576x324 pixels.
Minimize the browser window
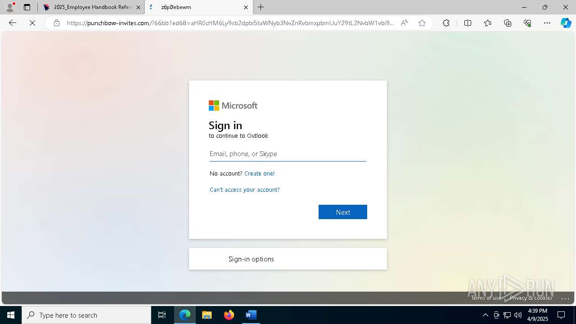pyautogui.click(x=524, y=7)
